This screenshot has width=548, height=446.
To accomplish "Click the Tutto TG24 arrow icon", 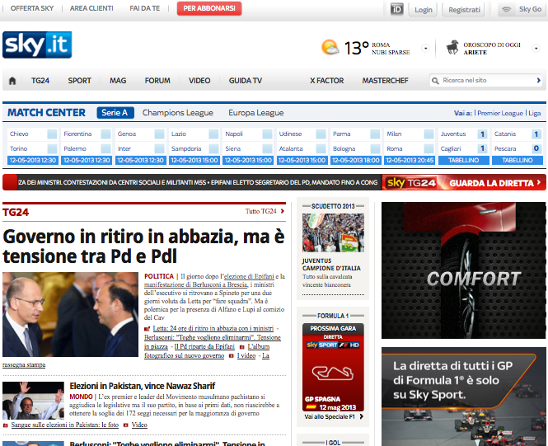I will [x=283, y=212].
